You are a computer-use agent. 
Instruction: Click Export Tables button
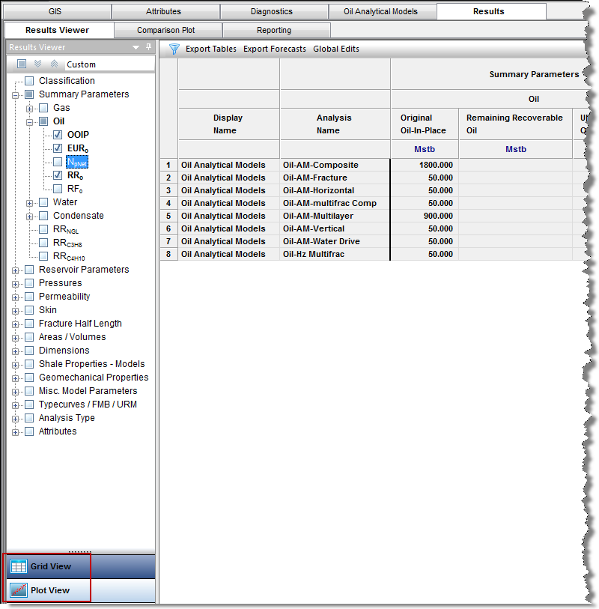click(x=210, y=49)
